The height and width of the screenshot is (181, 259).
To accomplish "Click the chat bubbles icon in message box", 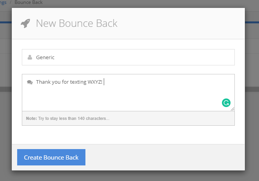I will pos(30,82).
